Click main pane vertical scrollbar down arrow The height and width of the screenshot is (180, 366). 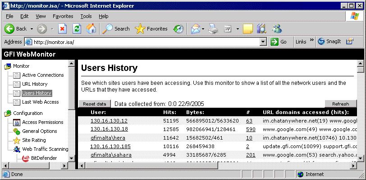[361, 158]
